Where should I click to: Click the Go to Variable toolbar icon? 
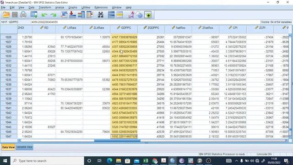coord(72,15)
